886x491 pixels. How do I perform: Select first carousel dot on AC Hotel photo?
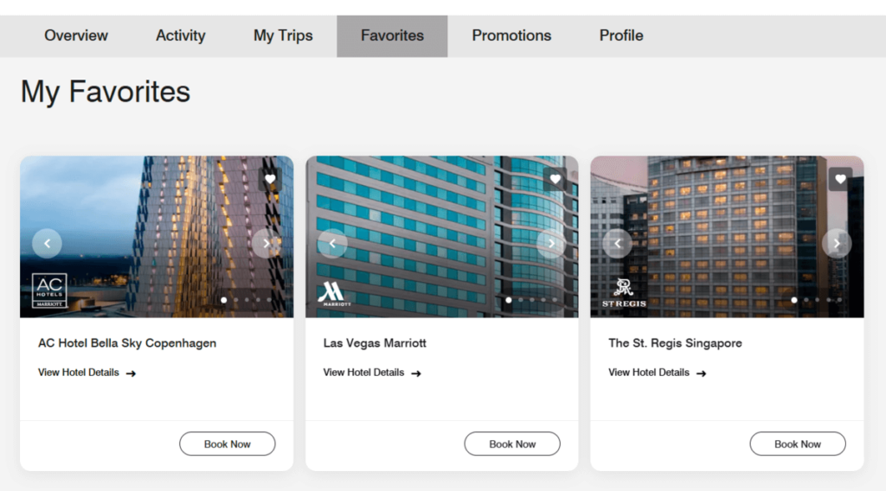pyautogui.click(x=224, y=300)
